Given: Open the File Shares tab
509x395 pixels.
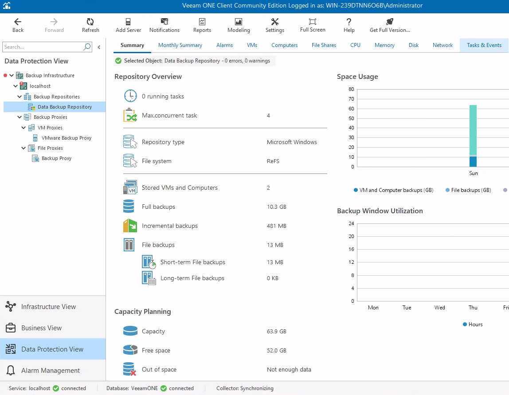Looking at the screenshot, I should tap(324, 45).
